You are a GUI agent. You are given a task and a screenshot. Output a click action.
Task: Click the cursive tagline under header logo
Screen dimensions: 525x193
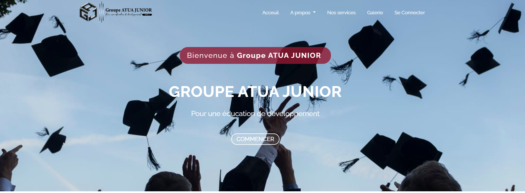123,15
